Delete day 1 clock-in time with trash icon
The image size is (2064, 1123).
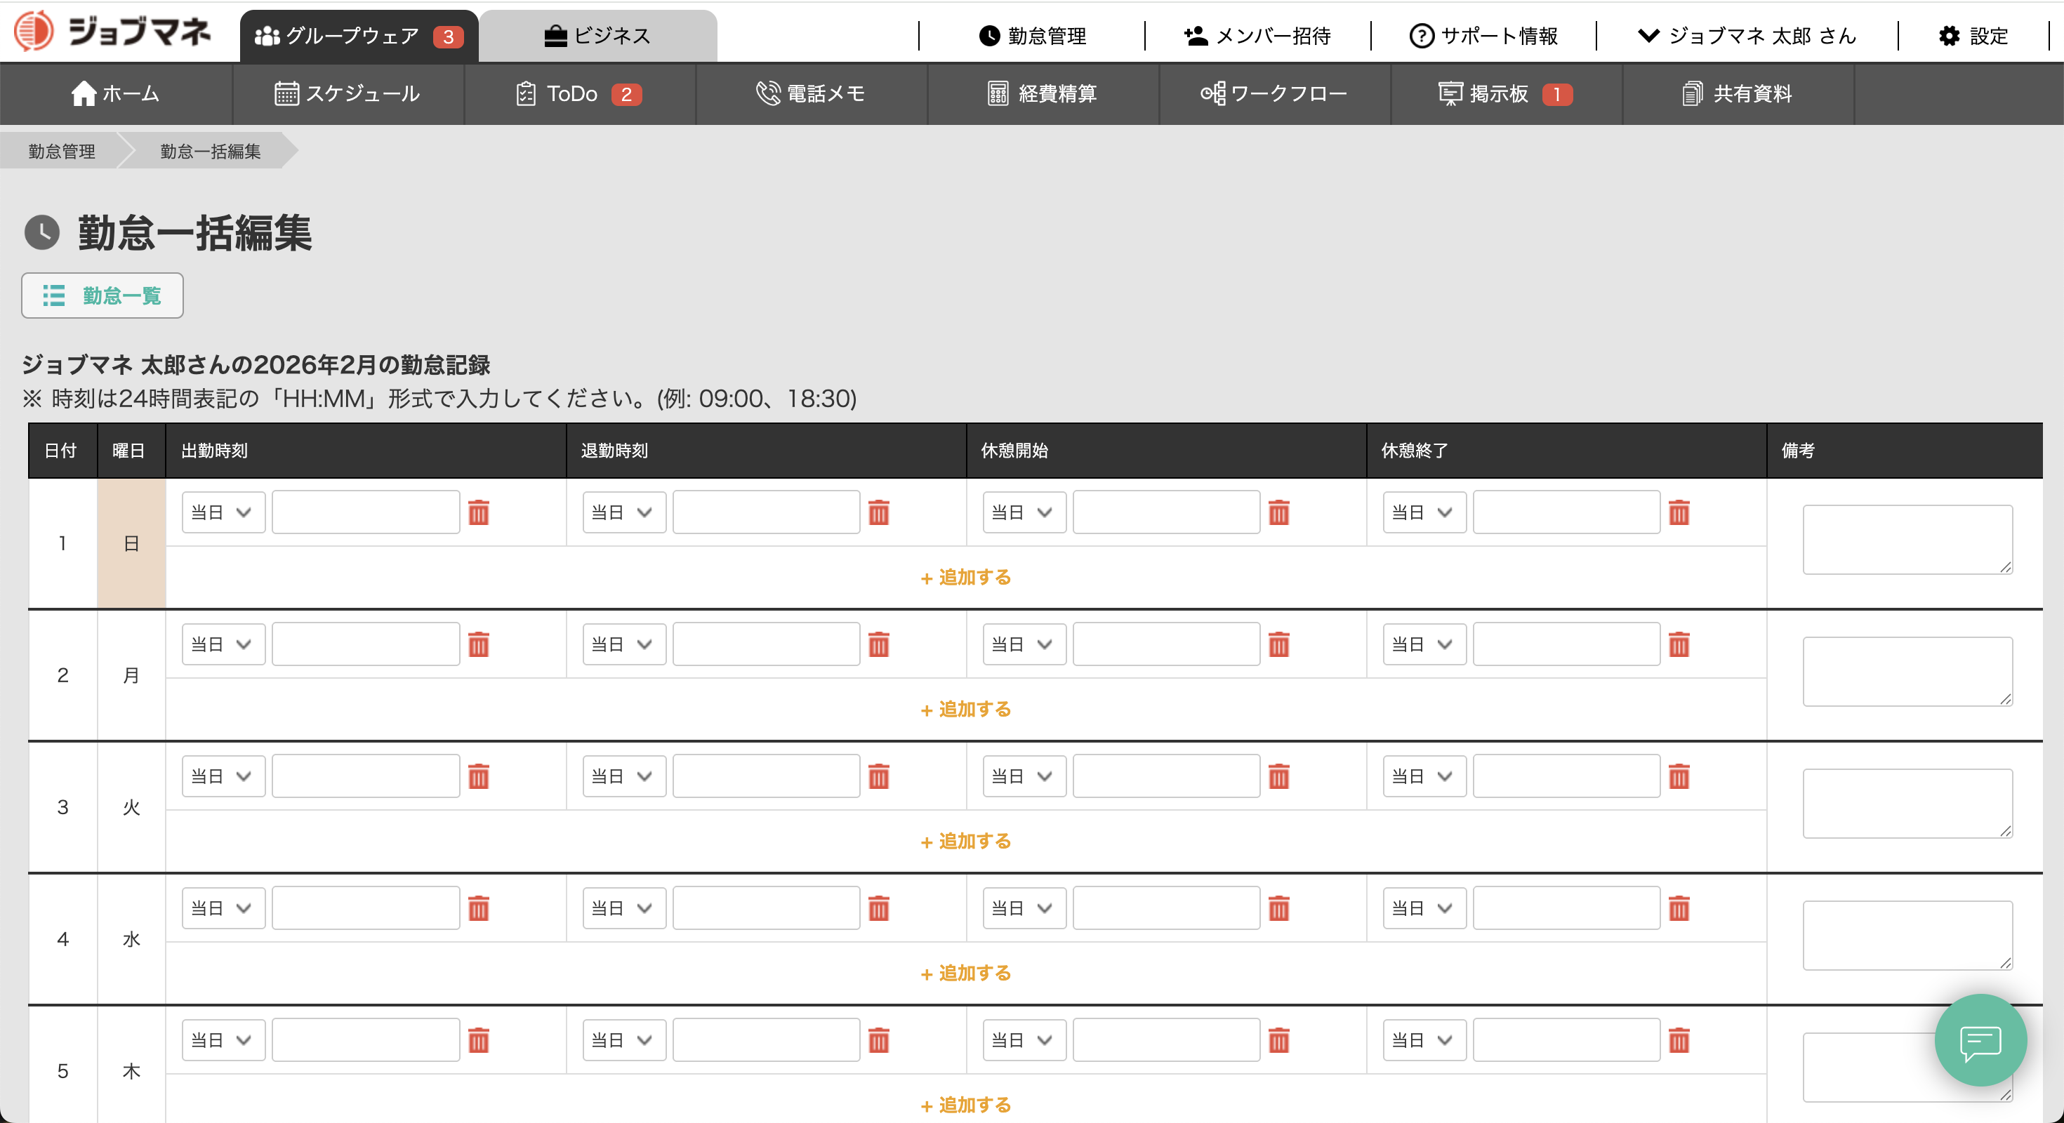pyautogui.click(x=478, y=512)
